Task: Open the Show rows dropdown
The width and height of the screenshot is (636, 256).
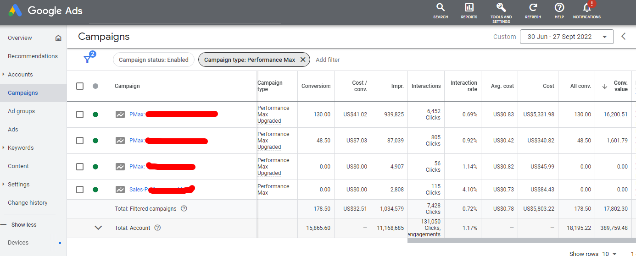Action: click(609, 253)
